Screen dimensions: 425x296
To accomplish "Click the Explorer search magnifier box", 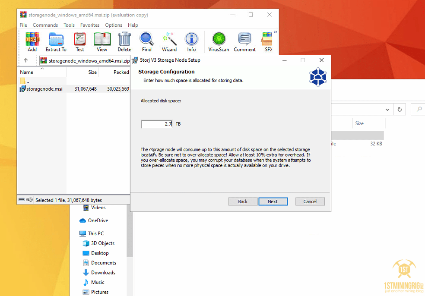I will 419,110.
